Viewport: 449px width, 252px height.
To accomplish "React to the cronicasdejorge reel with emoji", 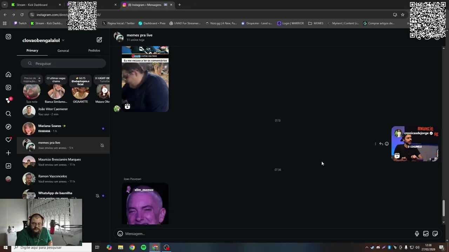I will [387, 144].
